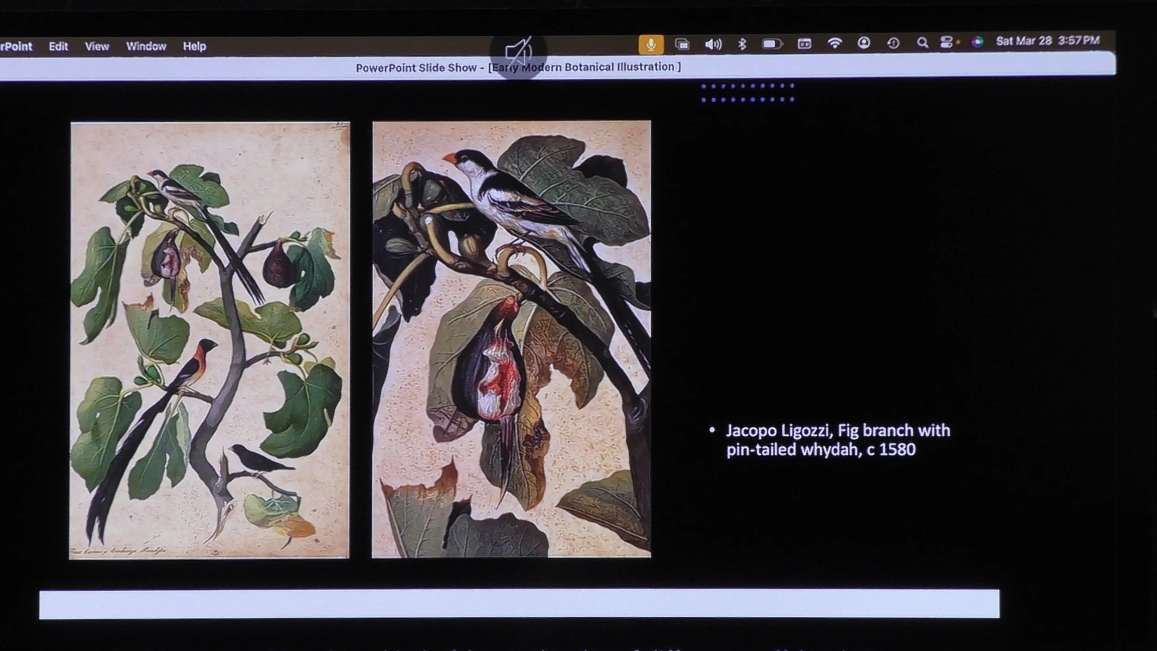Click the keyboard input menu icon
Screen dimensions: 1157x651
coord(804,44)
